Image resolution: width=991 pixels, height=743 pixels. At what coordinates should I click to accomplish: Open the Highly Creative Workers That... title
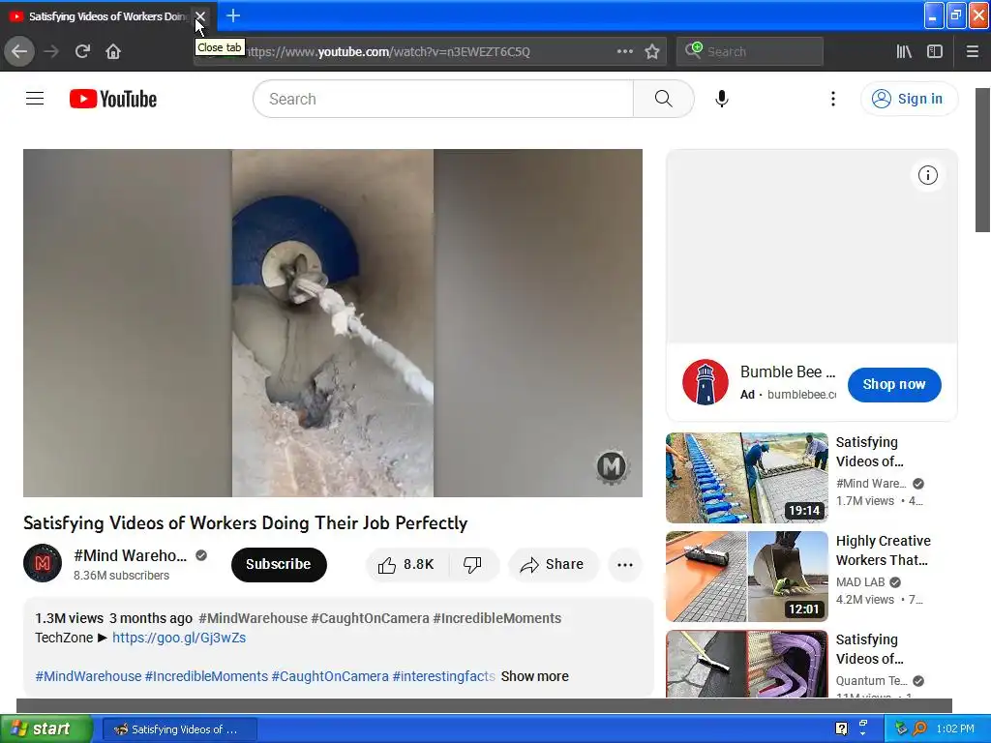click(x=883, y=550)
